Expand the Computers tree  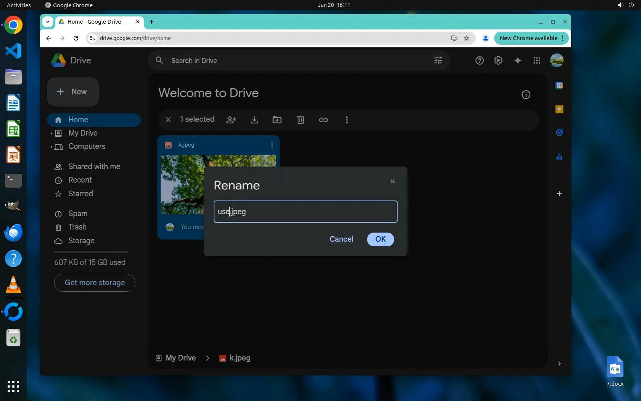52,147
